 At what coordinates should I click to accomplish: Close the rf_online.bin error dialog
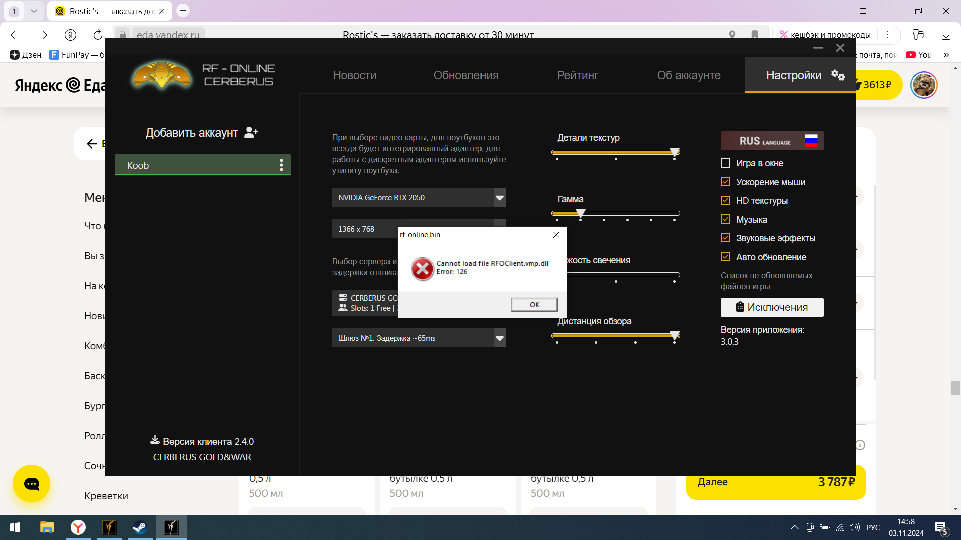556,235
